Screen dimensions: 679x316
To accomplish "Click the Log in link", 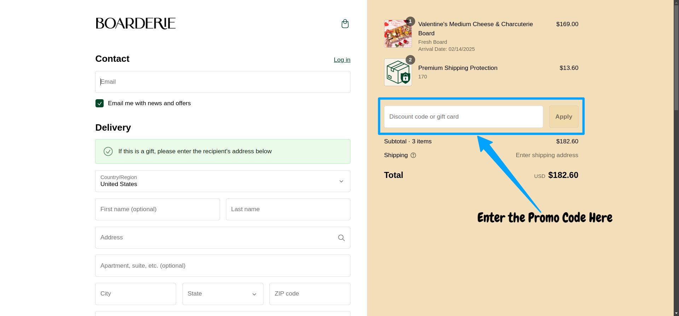I will pyautogui.click(x=342, y=60).
